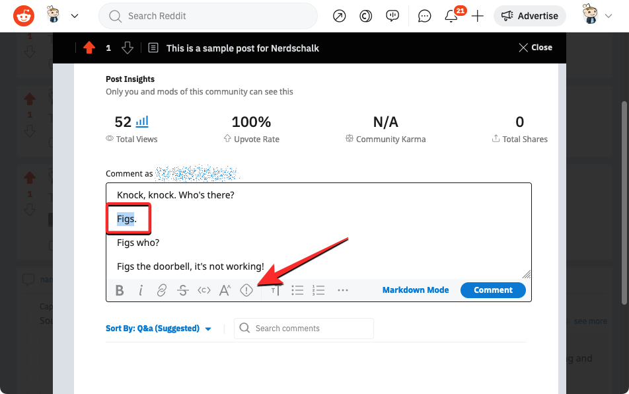Click the Advertise button

tap(529, 16)
